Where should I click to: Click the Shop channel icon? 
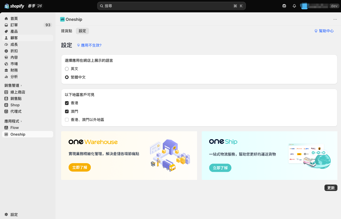click(x=6, y=105)
